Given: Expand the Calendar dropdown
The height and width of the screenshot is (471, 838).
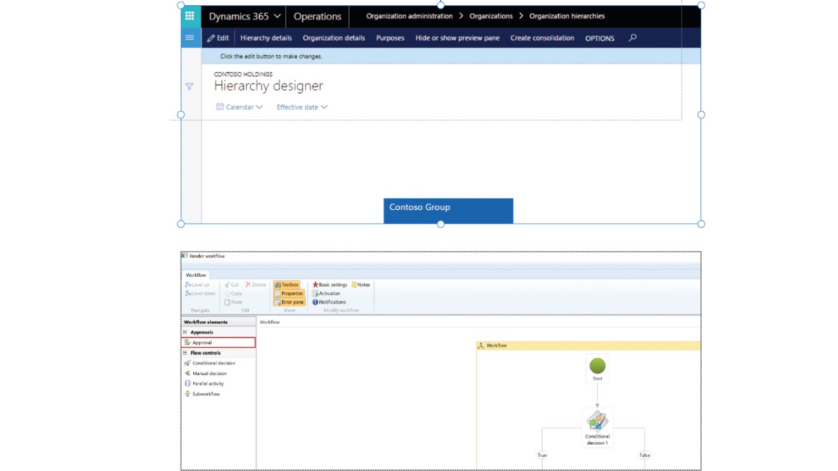Looking at the screenshot, I should tap(240, 107).
